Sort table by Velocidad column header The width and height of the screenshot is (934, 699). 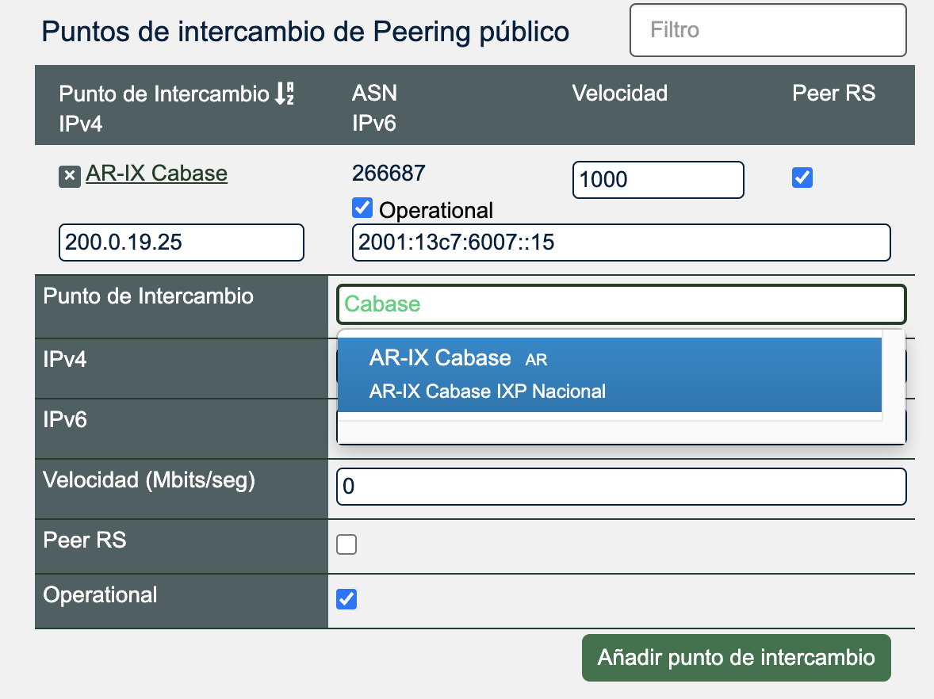click(619, 94)
